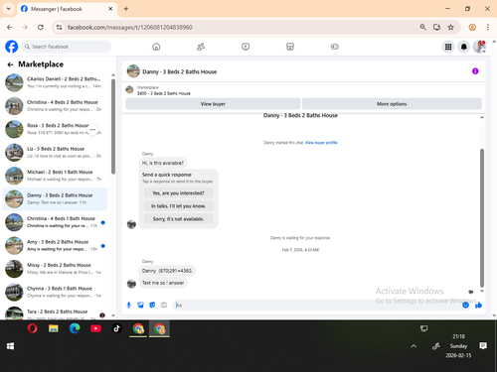Image resolution: width=497 pixels, height=372 pixels.
Task: View site information icon in address bar
Action: pyautogui.click(x=59, y=27)
